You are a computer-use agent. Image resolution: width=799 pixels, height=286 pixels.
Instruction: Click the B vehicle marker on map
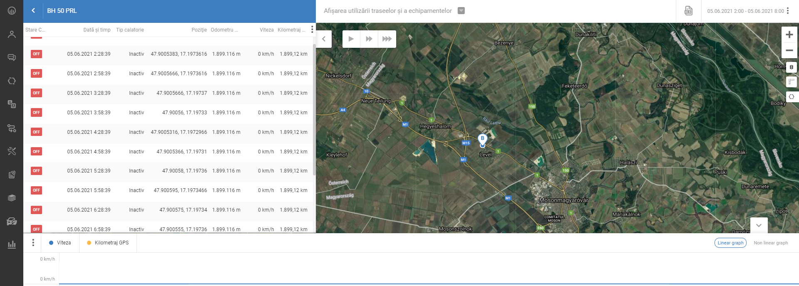[x=482, y=140]
